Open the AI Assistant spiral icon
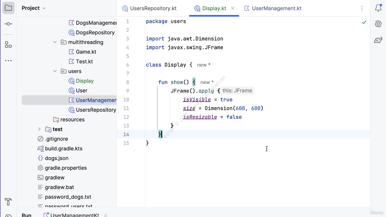This screenshot has width=386, height=217. (x=378, y=24)
